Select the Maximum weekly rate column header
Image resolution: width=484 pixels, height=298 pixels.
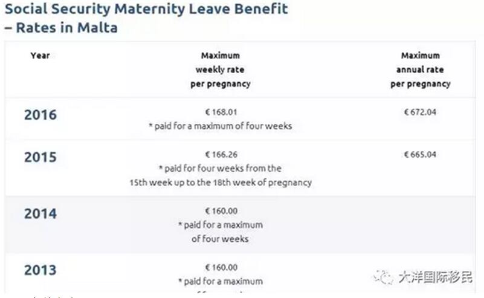[221, 70]
